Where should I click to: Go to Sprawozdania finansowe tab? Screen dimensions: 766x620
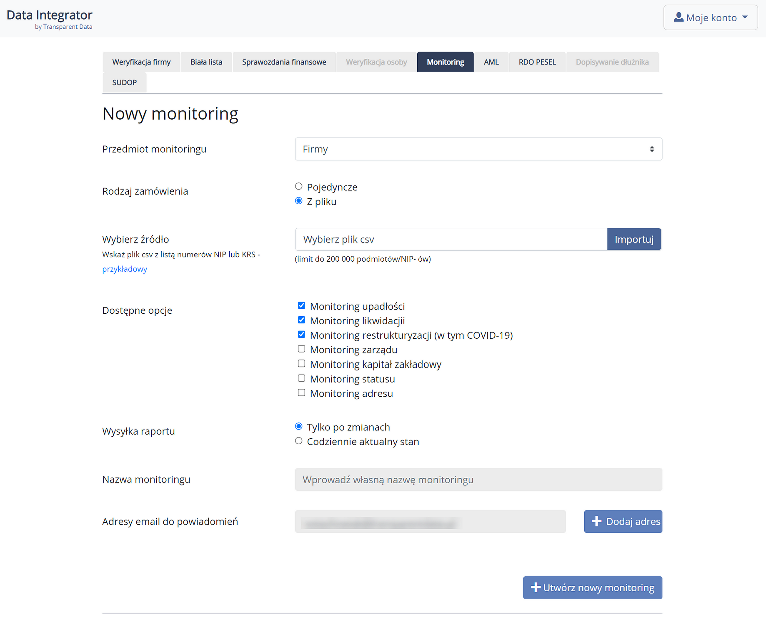pos(284,62)
